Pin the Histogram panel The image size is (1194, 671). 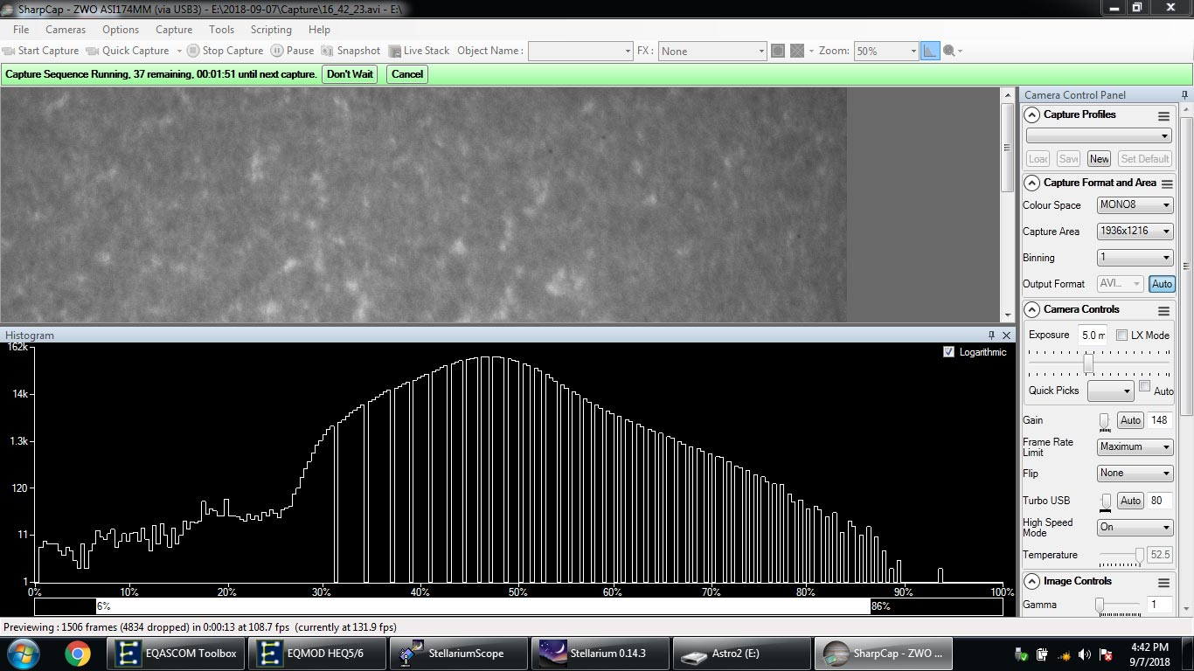coord(991,335)
